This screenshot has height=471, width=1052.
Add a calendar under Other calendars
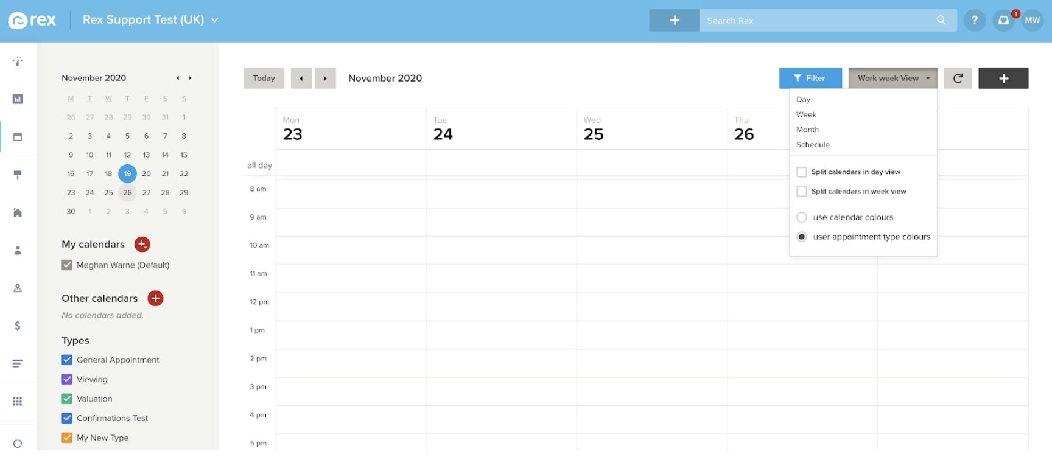(x=155, y=298)
